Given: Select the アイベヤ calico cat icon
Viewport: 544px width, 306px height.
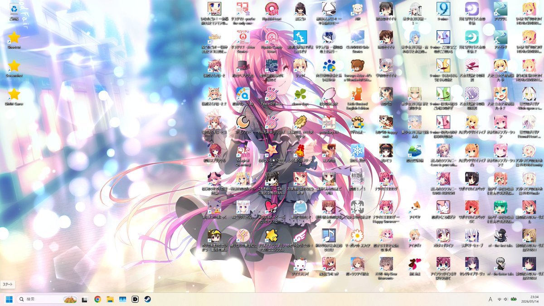Looking at the screenshot, I should click(415, 209).
